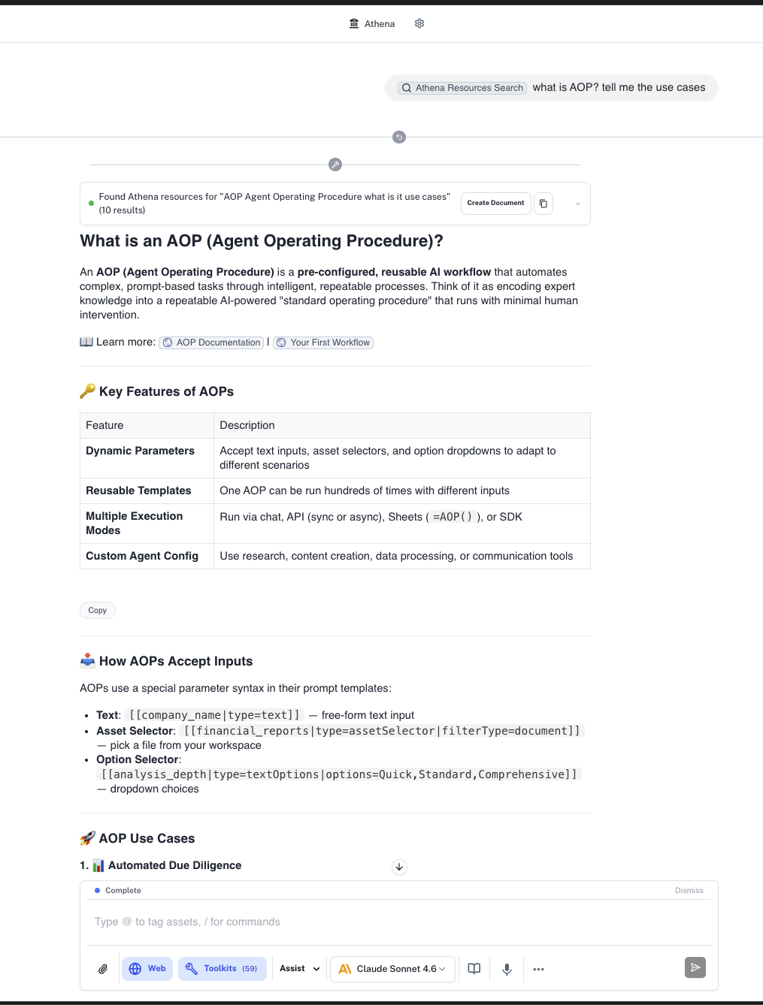Expand the Athena resources found panel
Screen dimensions: 763x1005
(x=577, y=204)
